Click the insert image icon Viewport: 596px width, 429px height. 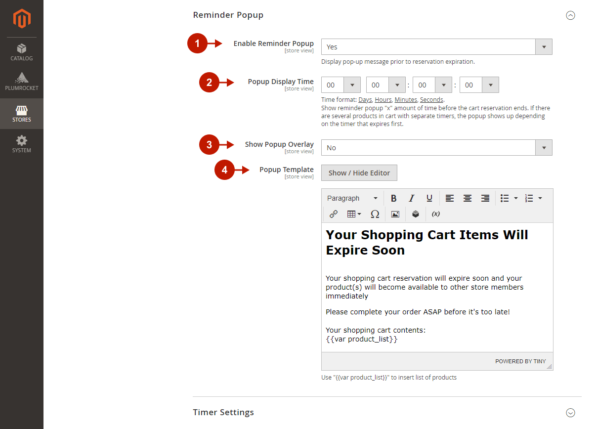[x=395, y=214]
